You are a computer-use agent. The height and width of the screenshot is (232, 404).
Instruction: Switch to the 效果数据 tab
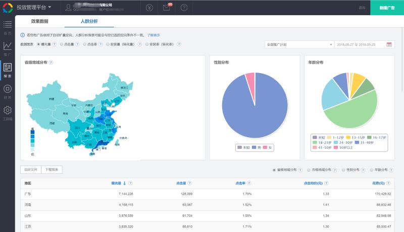40,21
